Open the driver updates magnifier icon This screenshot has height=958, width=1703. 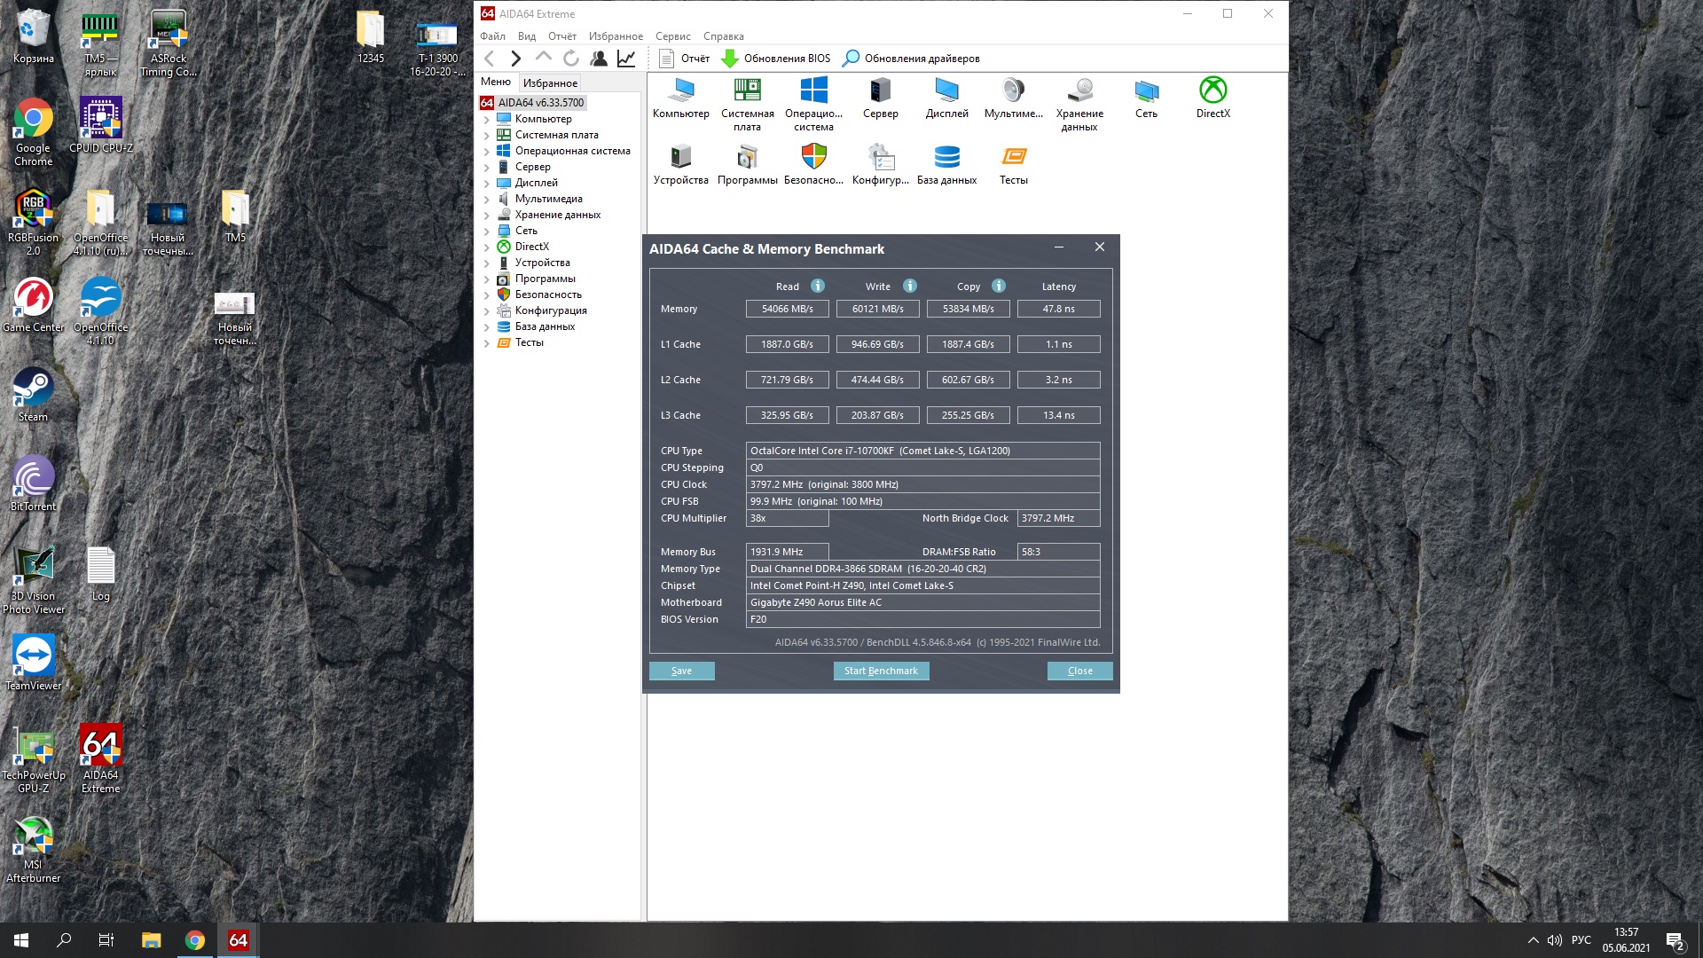[x=851, y=59]
